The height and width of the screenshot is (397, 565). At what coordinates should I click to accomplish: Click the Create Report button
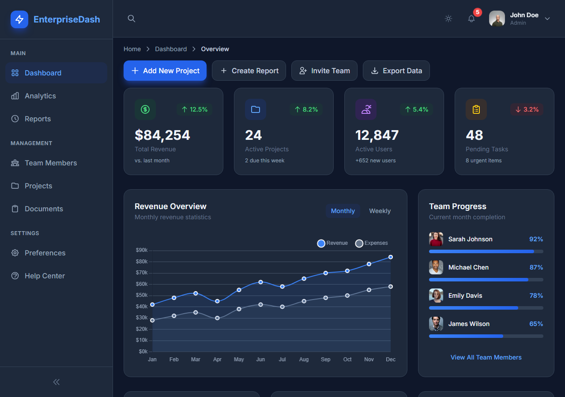coord(249,71)
